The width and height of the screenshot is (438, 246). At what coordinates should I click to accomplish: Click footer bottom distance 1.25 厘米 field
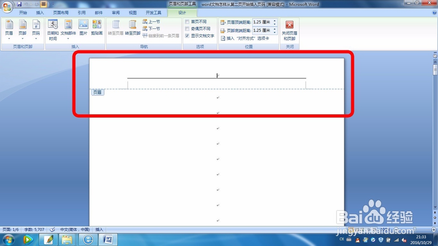click(x=262, y=31)
